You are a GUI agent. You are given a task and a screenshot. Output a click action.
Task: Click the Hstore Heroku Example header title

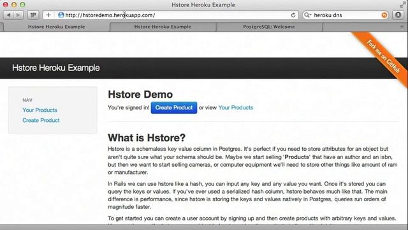56,68
